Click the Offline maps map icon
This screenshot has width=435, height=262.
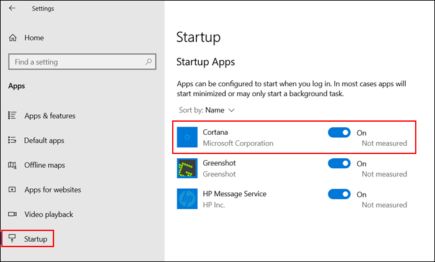tap(12, 165)
